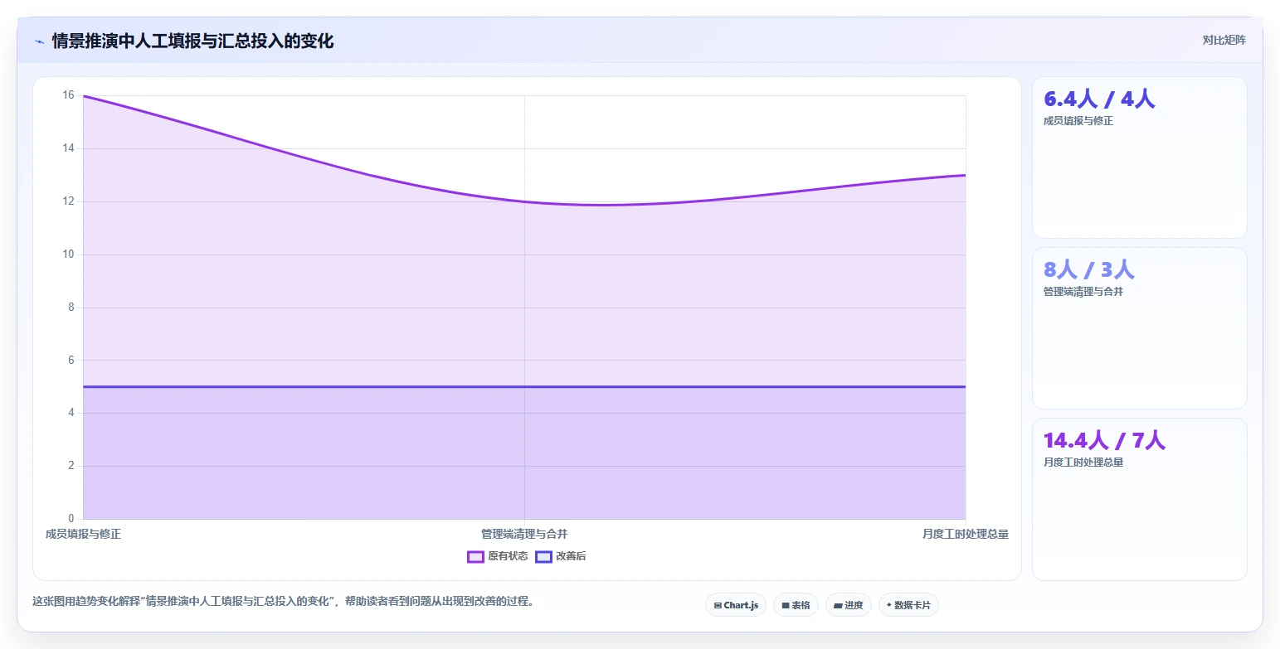Click the y-axis value 12
Image resolution: width=1280 pixels, height=649 pixels.
click(x=68, y=201)
